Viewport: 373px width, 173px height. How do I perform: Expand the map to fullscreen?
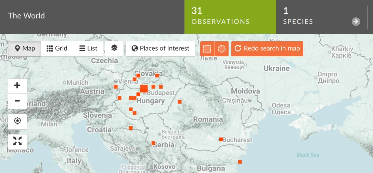click(x=17, y=141)
